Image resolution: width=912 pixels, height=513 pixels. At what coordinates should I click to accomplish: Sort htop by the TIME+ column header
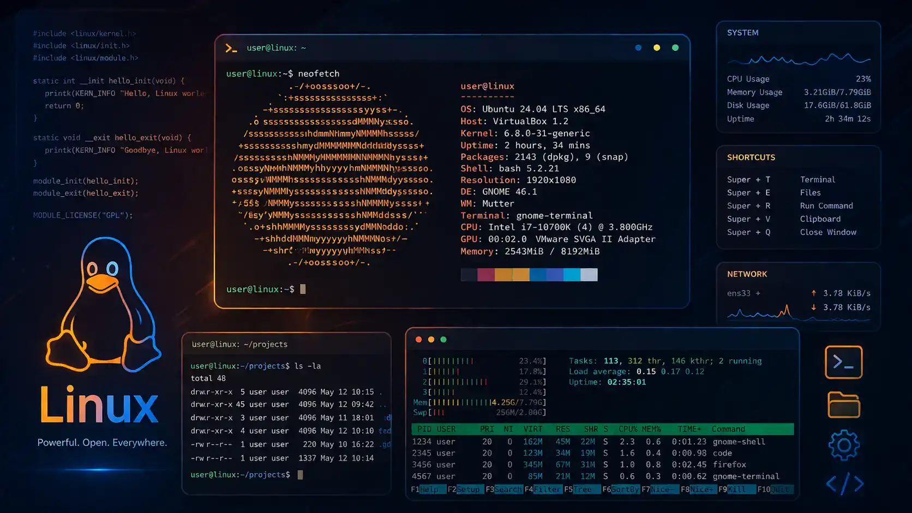coord(689,429)
